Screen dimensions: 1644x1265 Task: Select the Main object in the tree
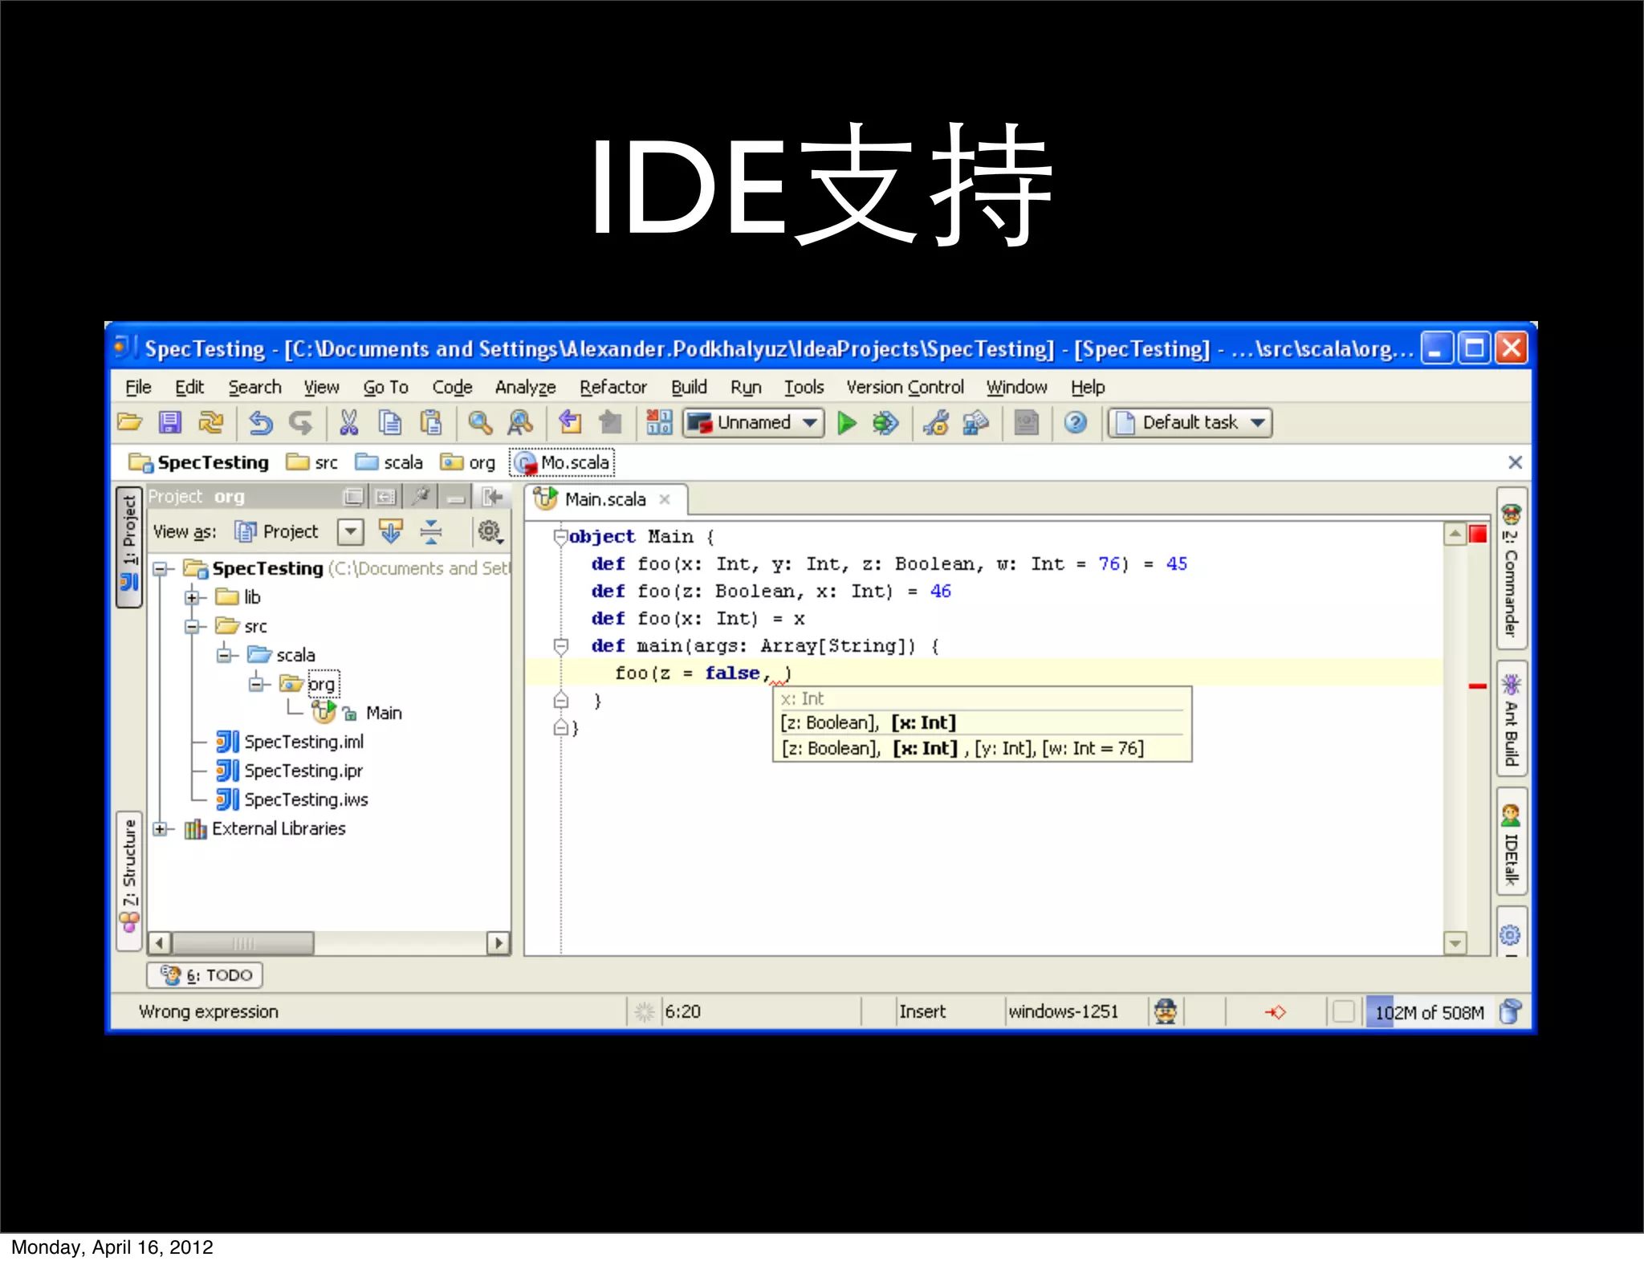384,713
